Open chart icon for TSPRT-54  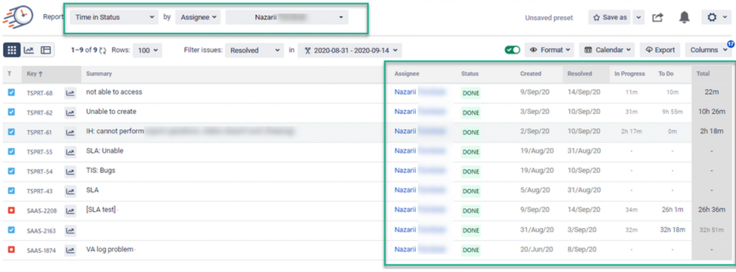[70, 172]
